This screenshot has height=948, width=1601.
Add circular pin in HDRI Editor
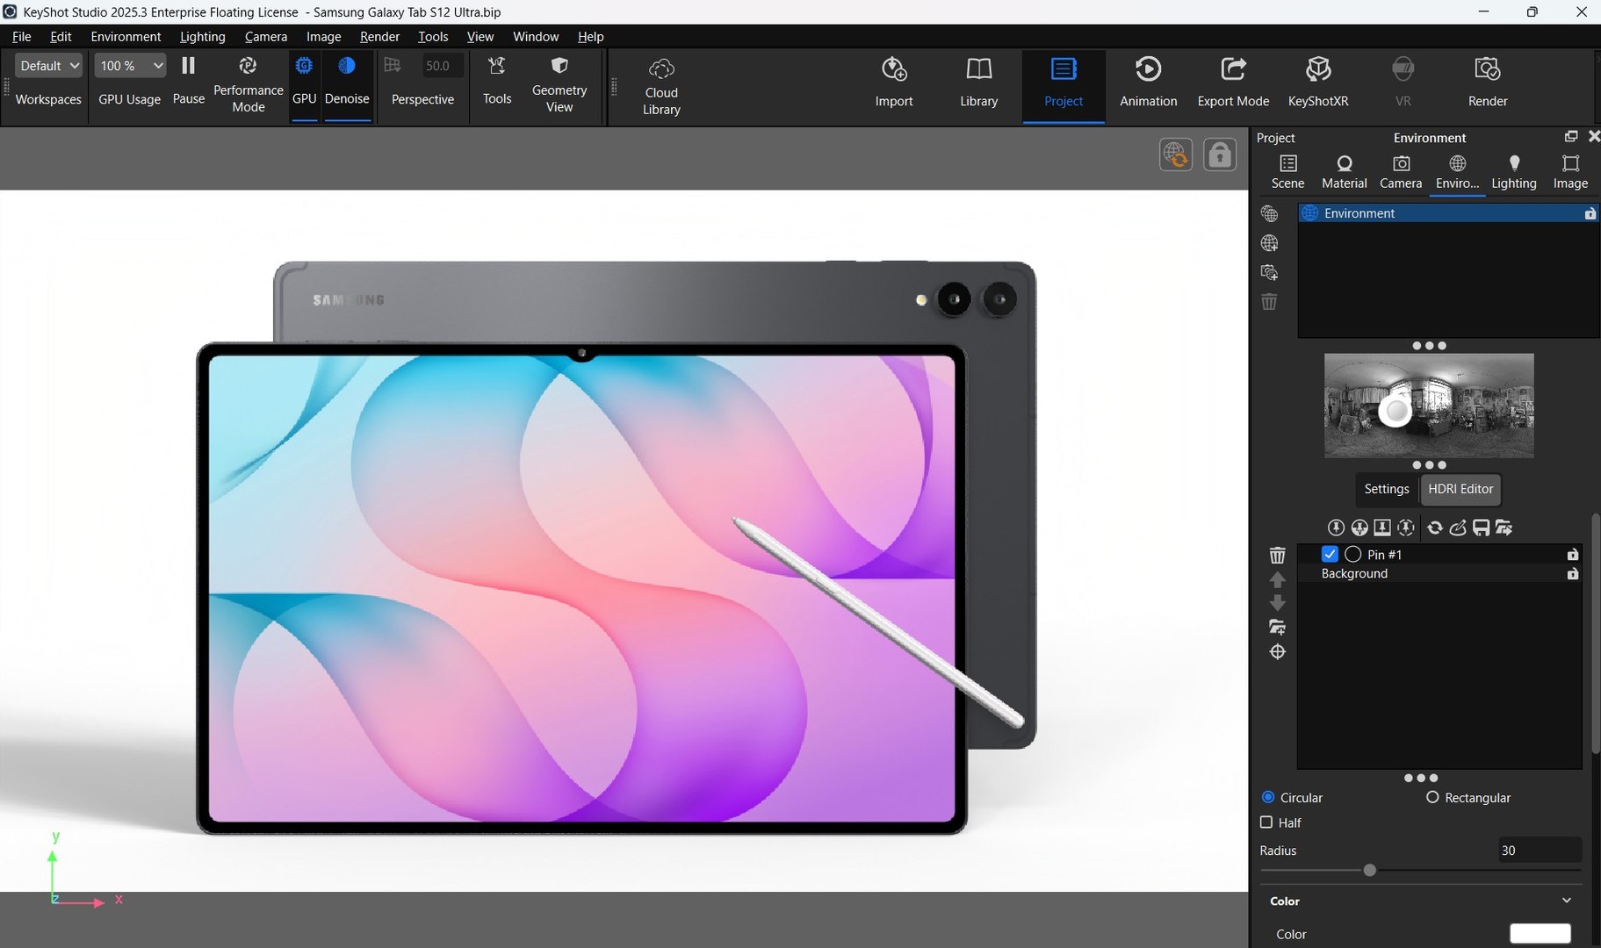(x=1336, y=528)
